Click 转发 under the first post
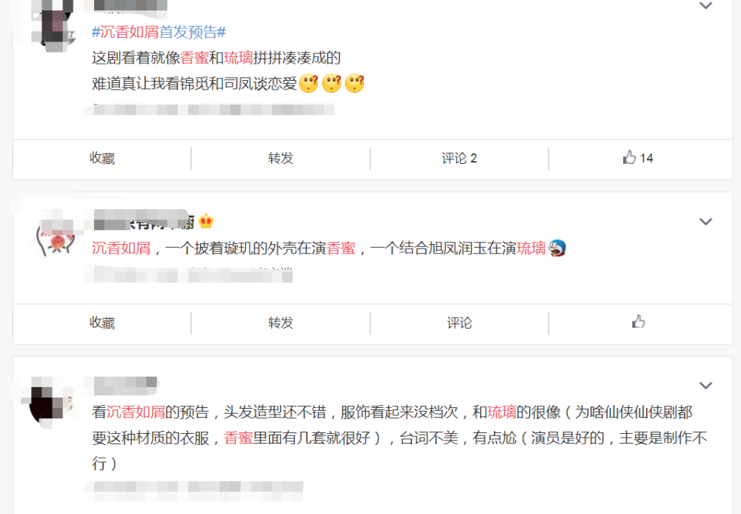The width and height of the screenshot is (741, 514). point(281,158)
